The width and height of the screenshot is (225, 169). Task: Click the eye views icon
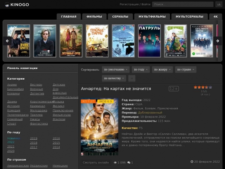click(115, 163)
